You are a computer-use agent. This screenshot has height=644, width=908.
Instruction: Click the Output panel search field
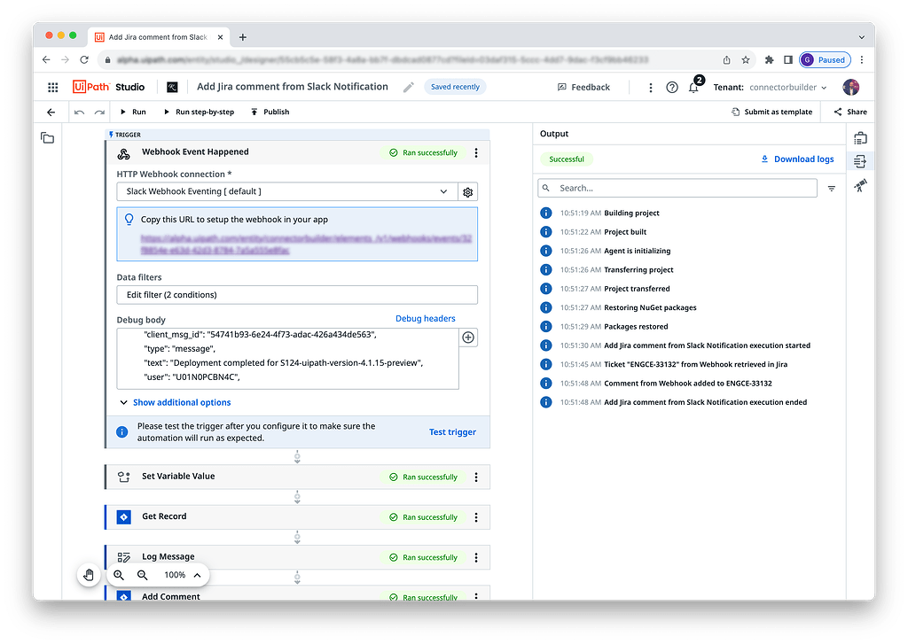(677, 188)
